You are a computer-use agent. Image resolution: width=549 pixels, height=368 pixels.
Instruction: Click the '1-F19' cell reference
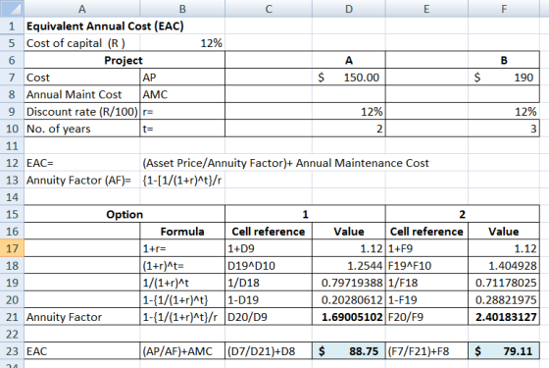[x=426, y=300]
